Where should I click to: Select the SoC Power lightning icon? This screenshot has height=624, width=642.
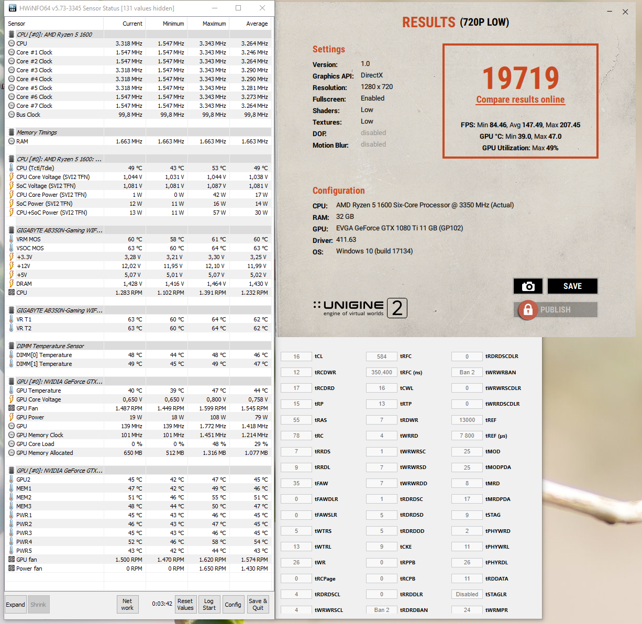tap(12, 204)
